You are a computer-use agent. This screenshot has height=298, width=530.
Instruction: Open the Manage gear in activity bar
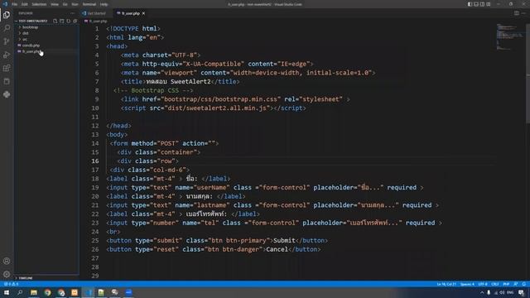(x=7, y=274)
